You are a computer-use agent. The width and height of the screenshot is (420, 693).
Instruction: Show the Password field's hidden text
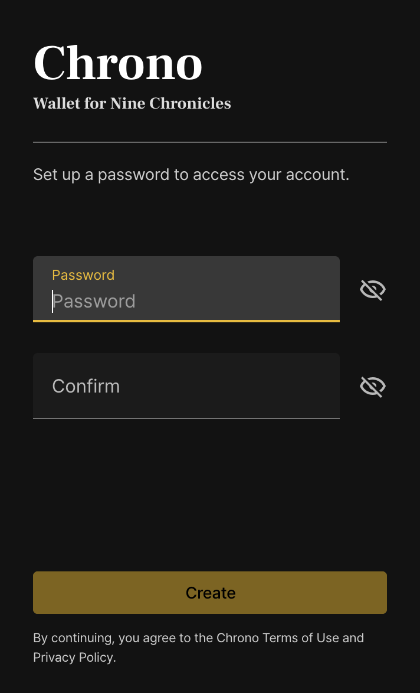pyautogui.click(x=373, y=290)
